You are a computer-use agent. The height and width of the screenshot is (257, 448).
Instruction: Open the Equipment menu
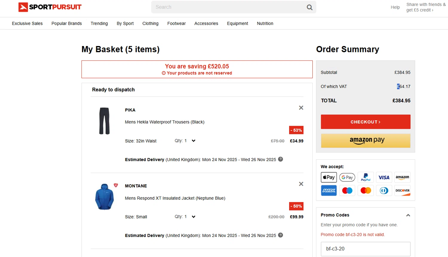tap(237, 23)
